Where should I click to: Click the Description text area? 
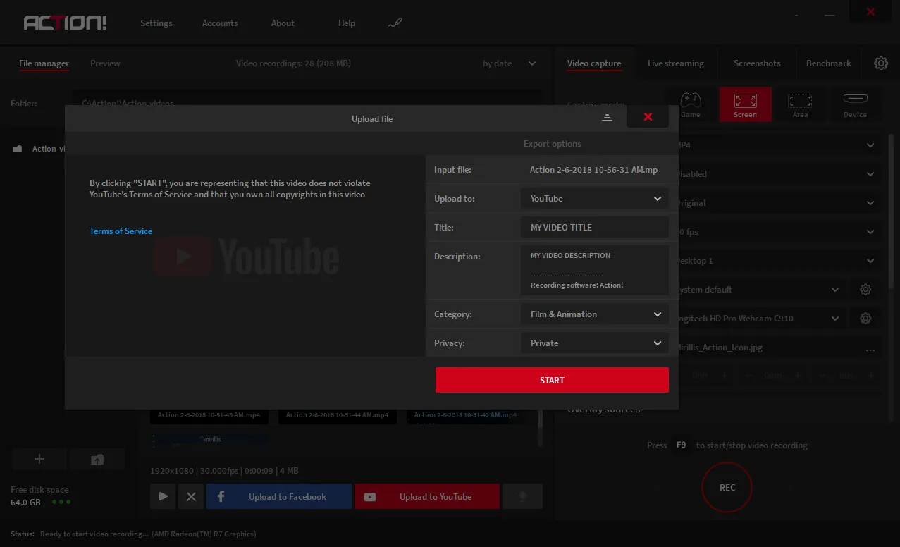[x=594, y=271]
